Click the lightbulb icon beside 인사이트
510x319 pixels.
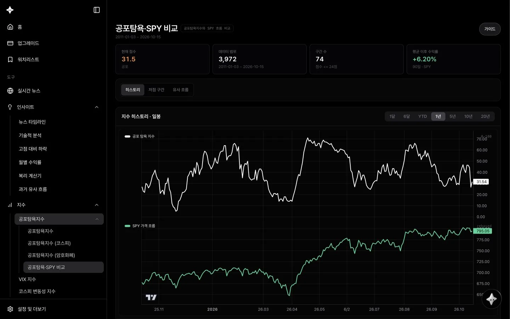click(x=10, y=107)
